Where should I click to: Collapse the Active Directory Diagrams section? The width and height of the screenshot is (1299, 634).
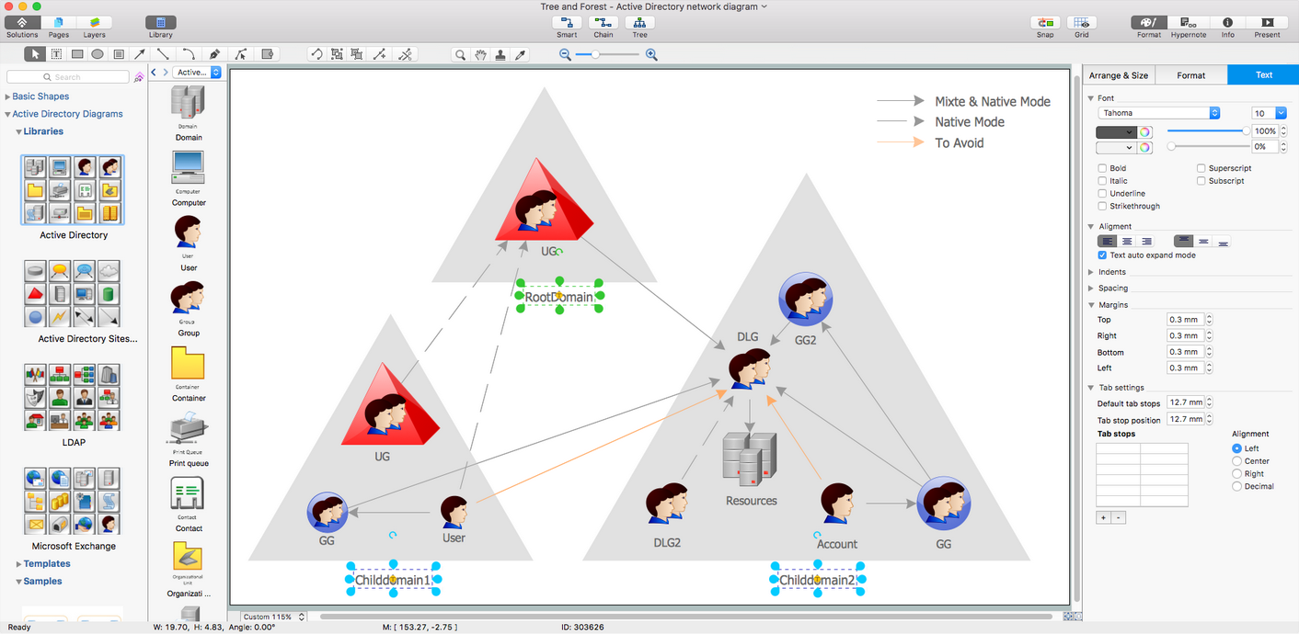point(7,114)
